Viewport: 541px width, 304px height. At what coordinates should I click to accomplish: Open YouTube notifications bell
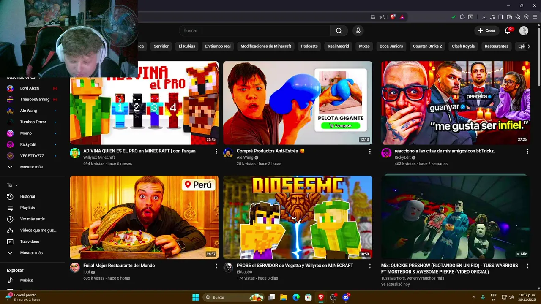coord(508,30)
